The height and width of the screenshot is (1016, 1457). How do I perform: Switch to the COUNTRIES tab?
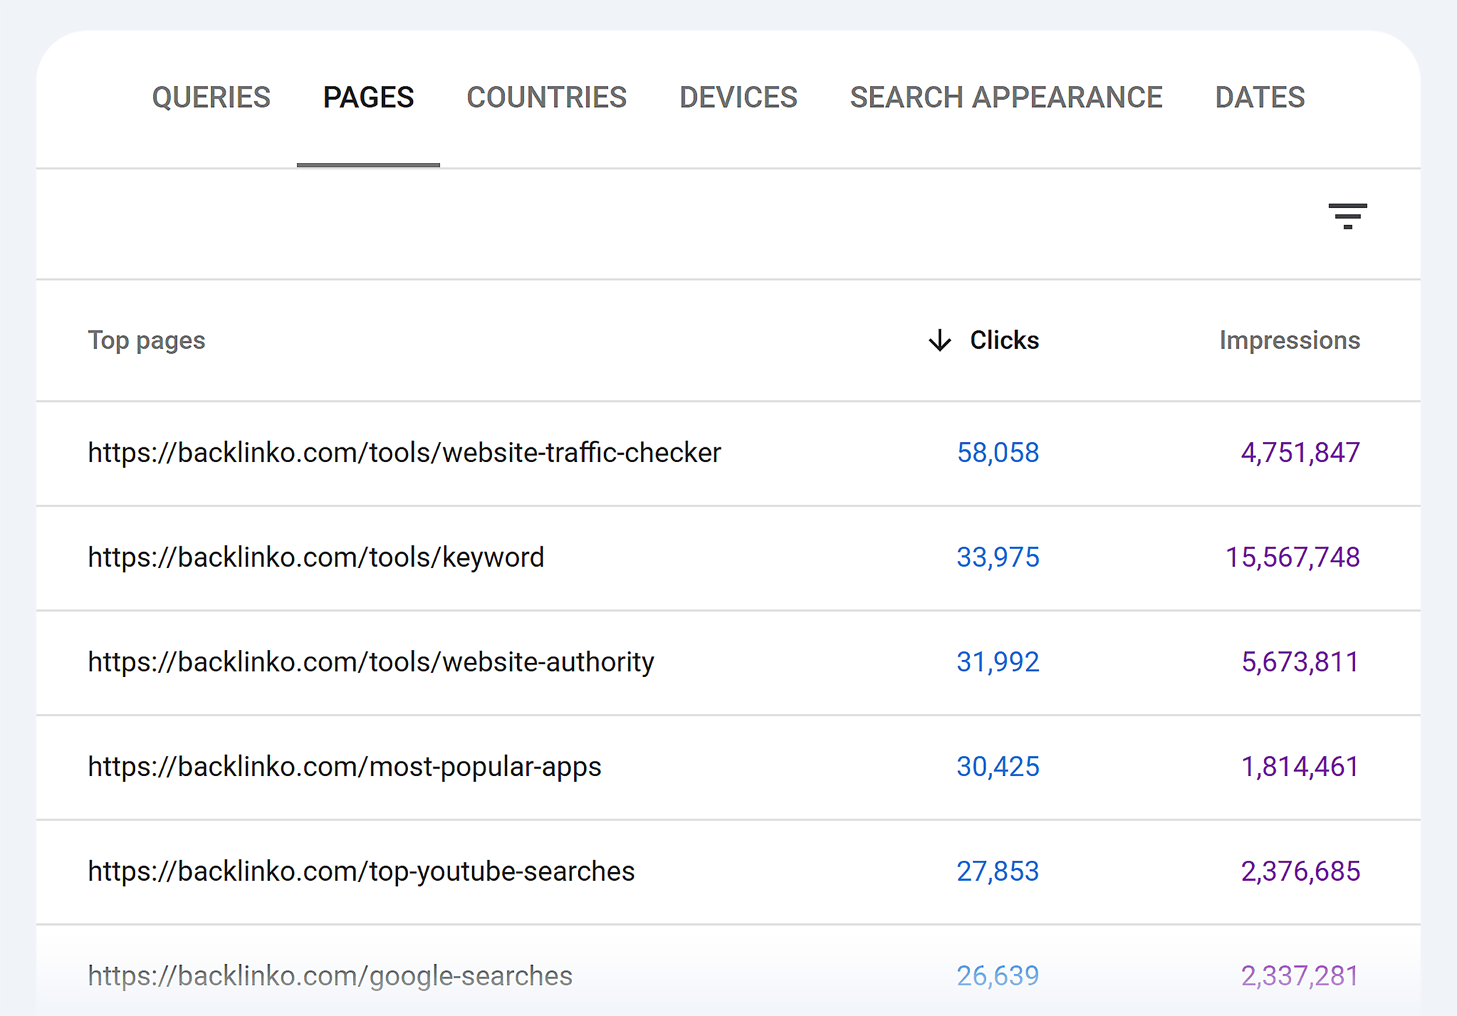coord(547,98)
